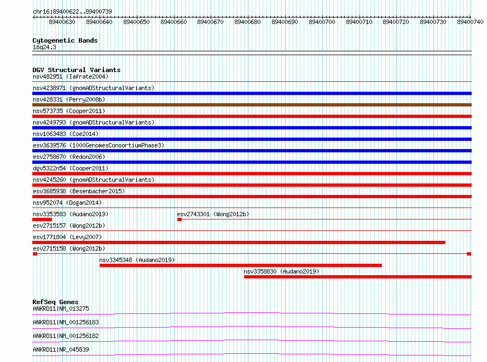Select the esv1771804 long red bar
Image resolution: width=487 pixels, height=362 pixels.
239,242
